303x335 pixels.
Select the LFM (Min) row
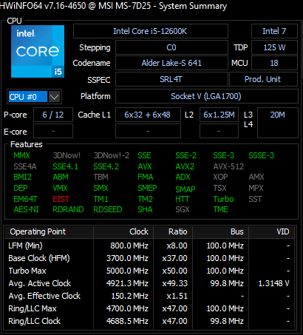(150, 246)
